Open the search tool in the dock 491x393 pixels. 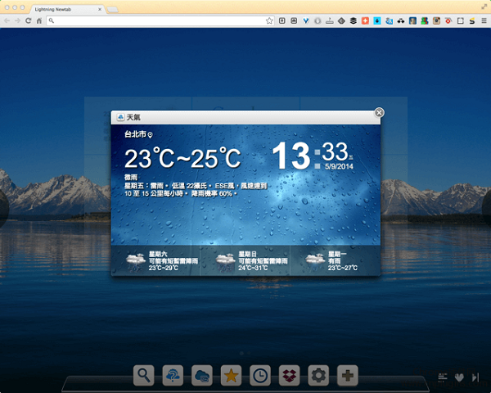(x=144, y=375)
